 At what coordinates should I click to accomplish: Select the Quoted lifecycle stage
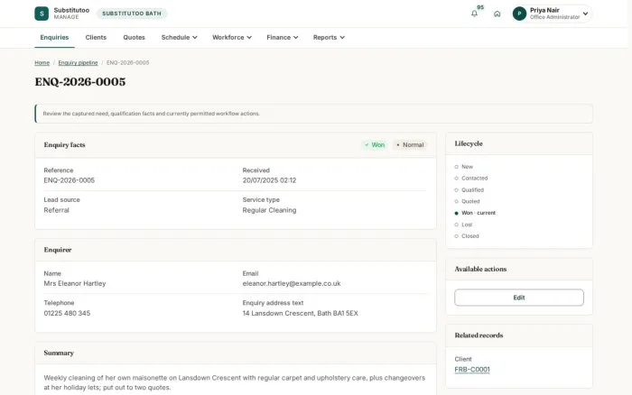pyautogui.click(x=467, y=201)
